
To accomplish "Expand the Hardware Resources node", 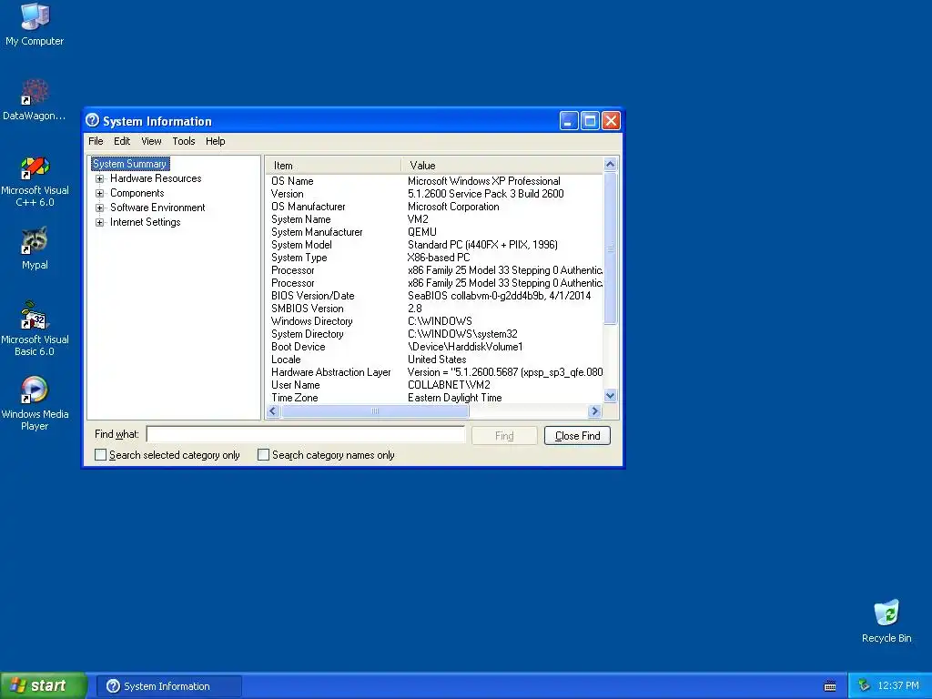I will click(99, 178).
